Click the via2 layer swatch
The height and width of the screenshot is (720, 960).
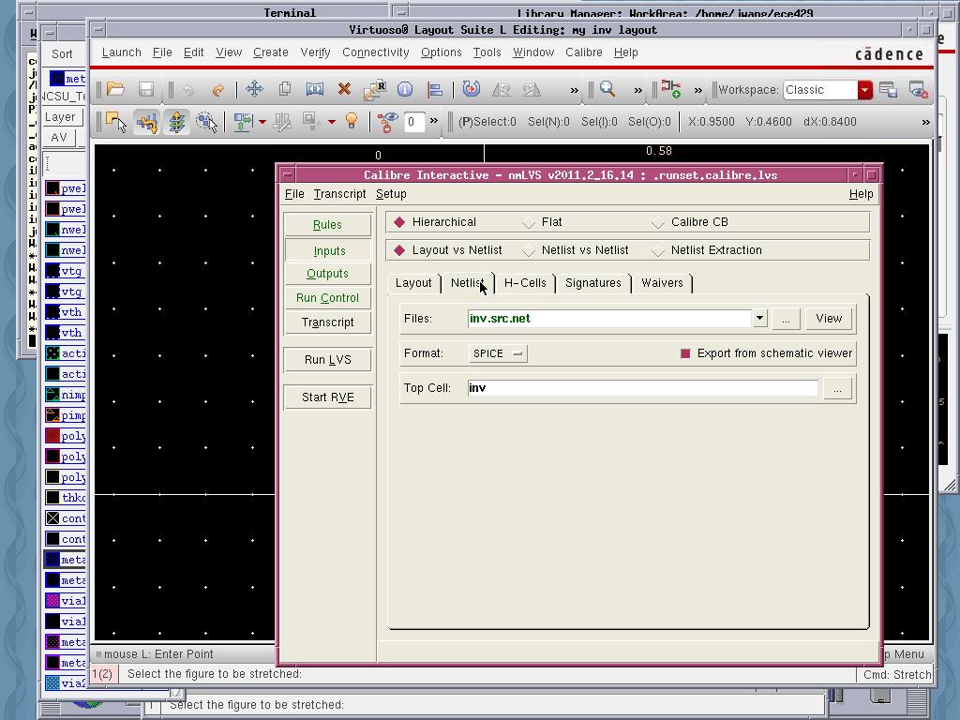pyautogui.click(x=52, y=683)
